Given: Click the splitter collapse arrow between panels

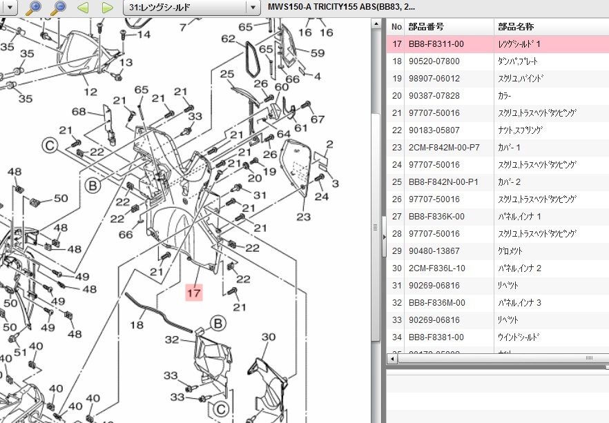Looking at the screenshot, I should (x=383, y=236).
